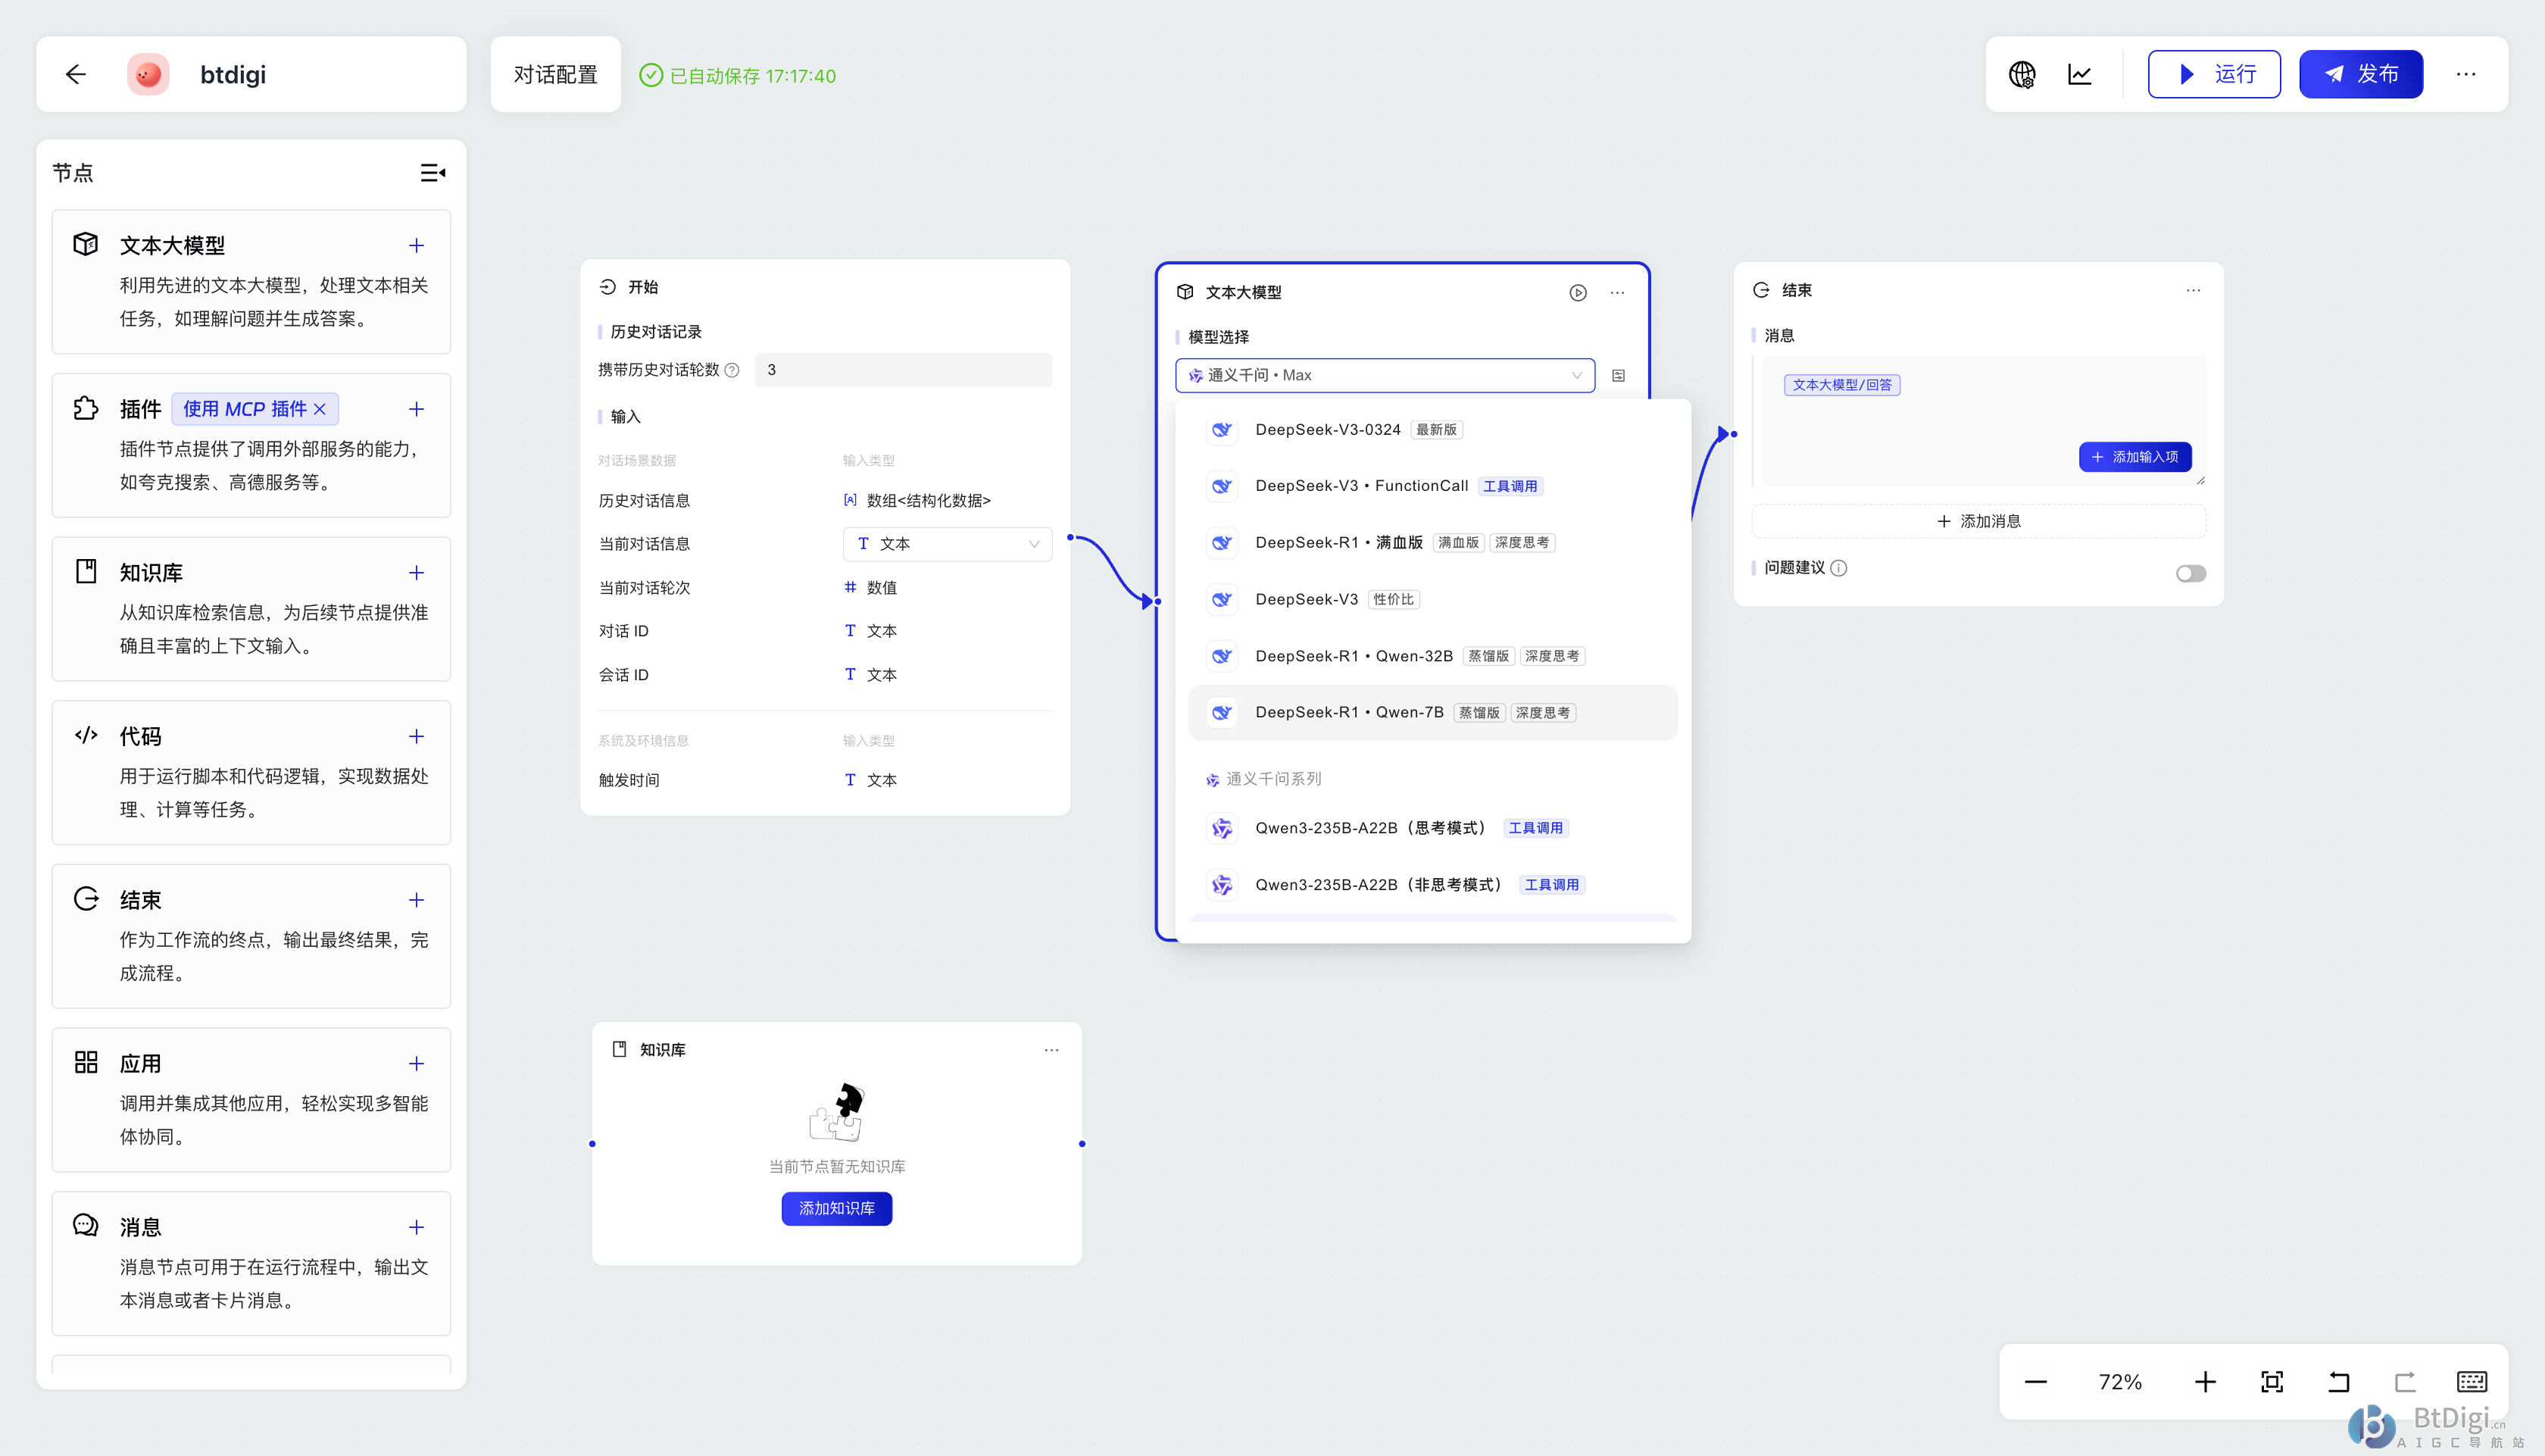Run the 文本大模型 node test
This screenshot has width=2545, height=1456.
click(x=1578, y=293)
